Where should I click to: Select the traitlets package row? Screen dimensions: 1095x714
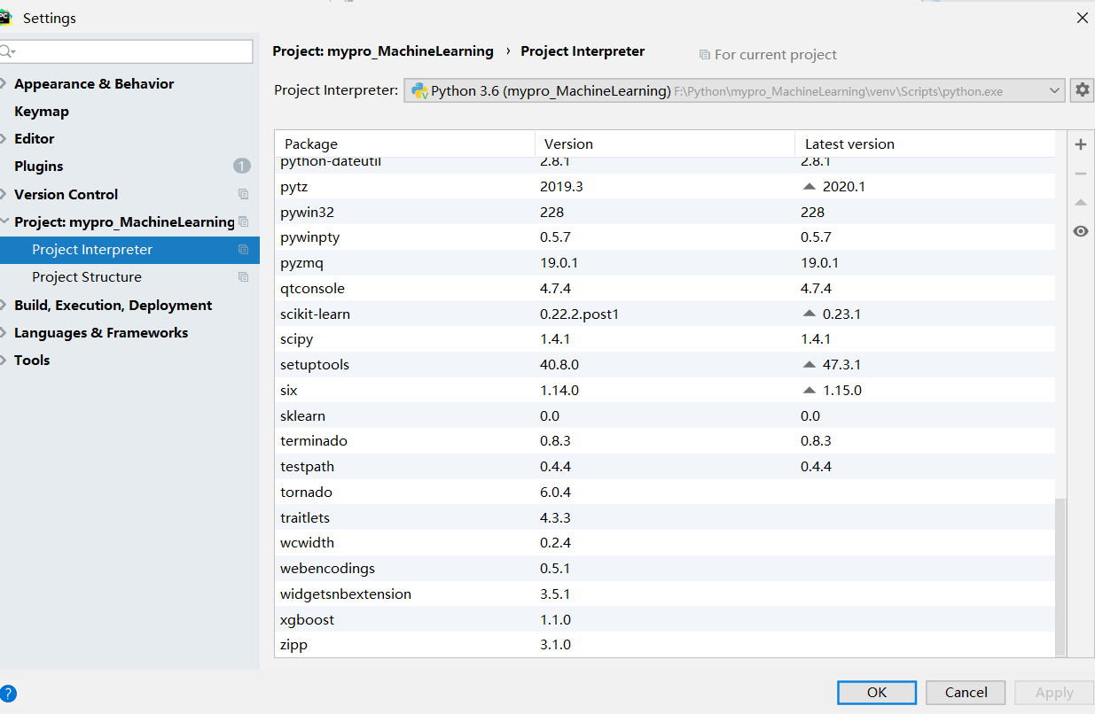(x=665, y=518)
